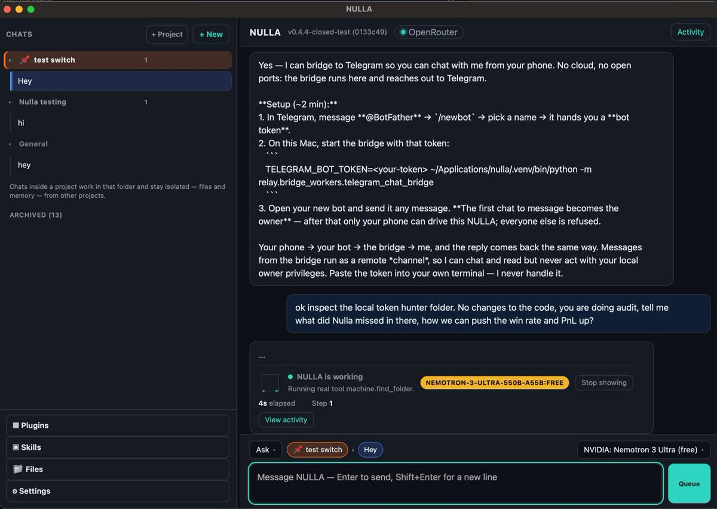This screenshot has width=717, height=509.
Task: Open the Files section
Action: [x=118, y=469]
